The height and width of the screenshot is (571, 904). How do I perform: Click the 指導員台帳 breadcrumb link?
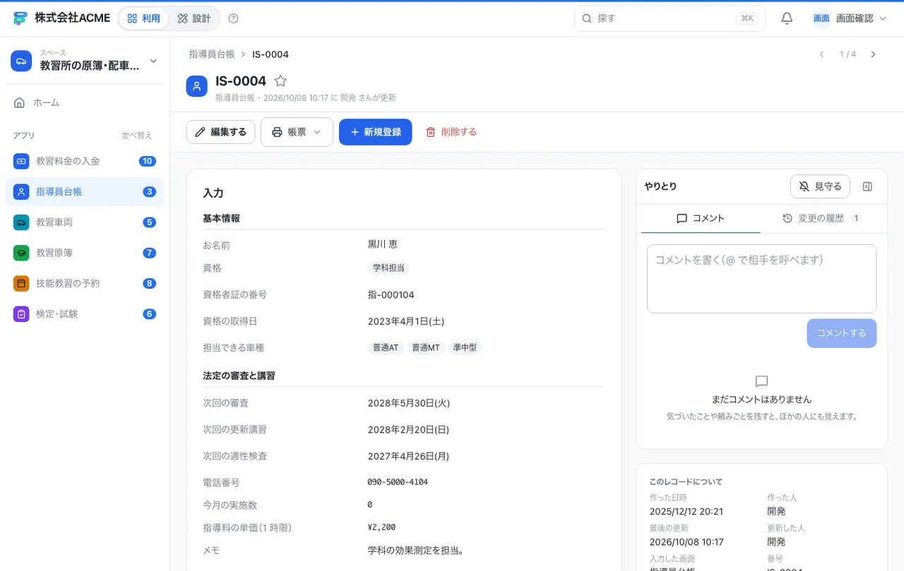click(211, 54)
